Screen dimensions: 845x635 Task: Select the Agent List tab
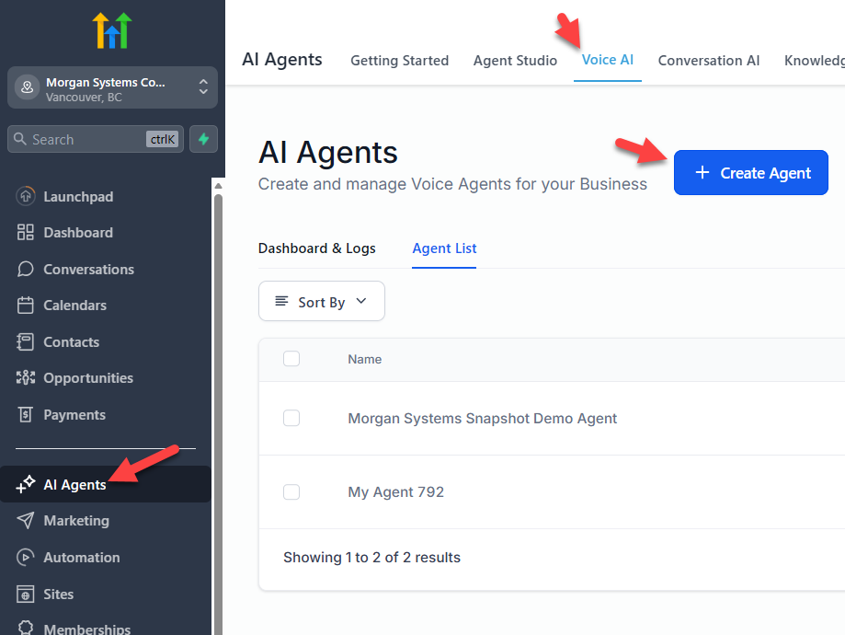[444, 248]
